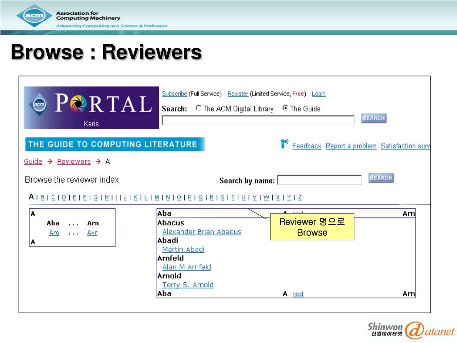
Task: Open the Register link
Action: (237, 94)
